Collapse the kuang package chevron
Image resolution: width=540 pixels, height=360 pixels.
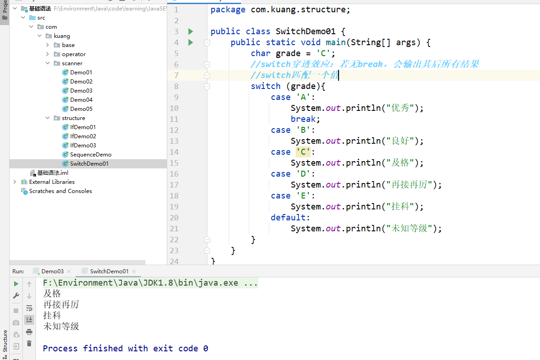[x=40, y=36]
